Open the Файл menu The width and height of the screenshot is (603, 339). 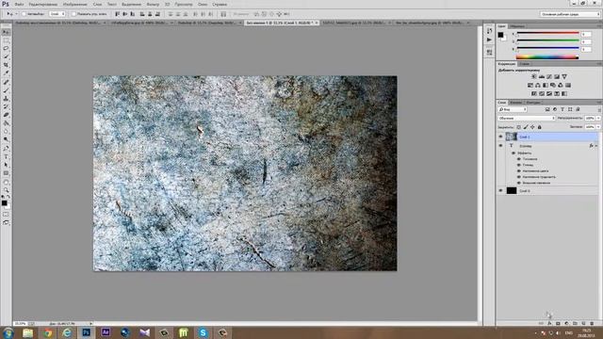[x=19, y=4]
